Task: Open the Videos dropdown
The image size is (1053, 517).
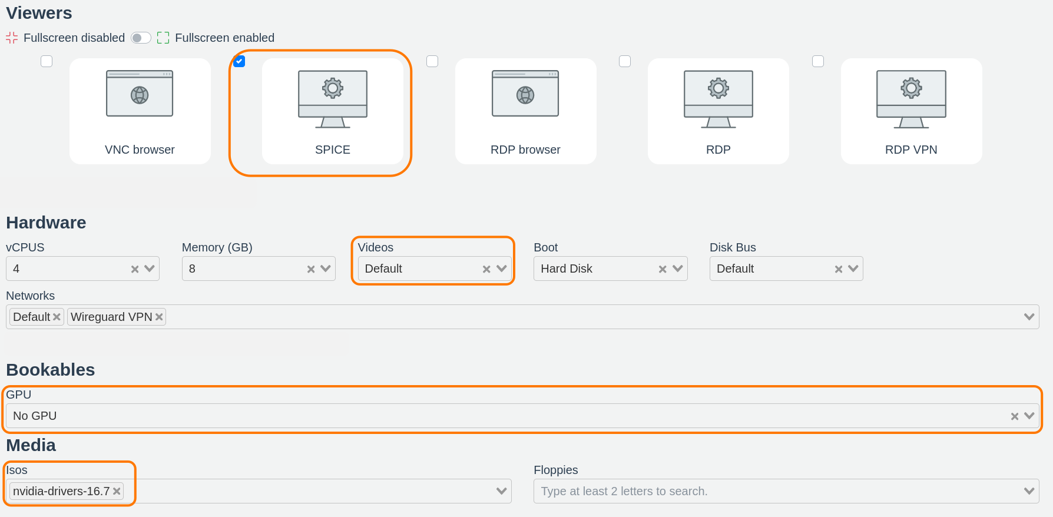Action: click(502, 269)
